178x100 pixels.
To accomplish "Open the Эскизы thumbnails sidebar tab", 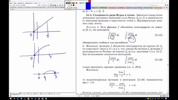I will [x=30, y=94].
